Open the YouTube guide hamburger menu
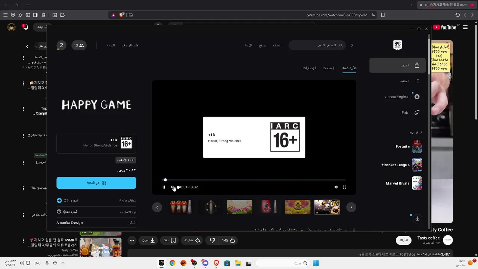Image resolution: width=478 pixels, height=269 pixels. click(x=465, y=27)
